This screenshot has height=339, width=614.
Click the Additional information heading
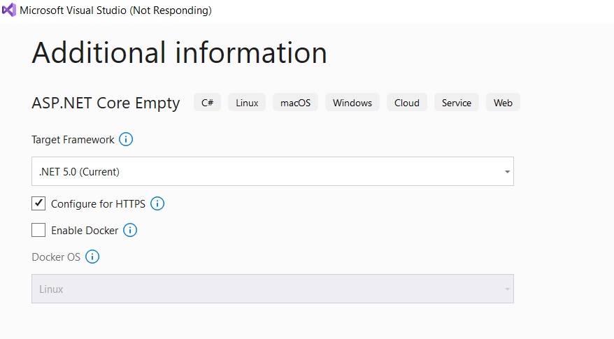[x=179, y=52]
